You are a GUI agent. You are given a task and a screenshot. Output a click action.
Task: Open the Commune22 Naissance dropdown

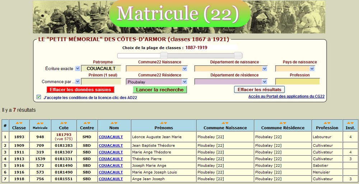pos(185,69)
